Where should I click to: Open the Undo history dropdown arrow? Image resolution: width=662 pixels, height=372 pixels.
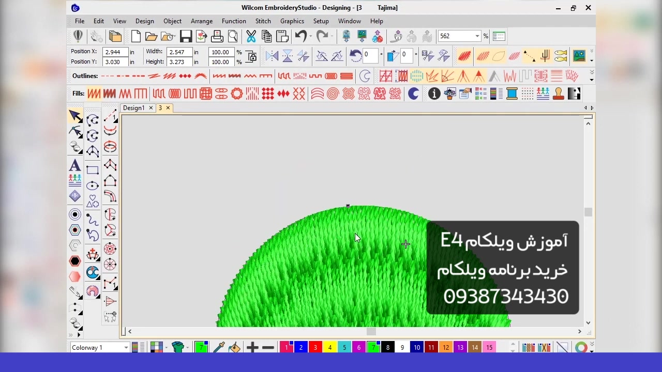310,36
